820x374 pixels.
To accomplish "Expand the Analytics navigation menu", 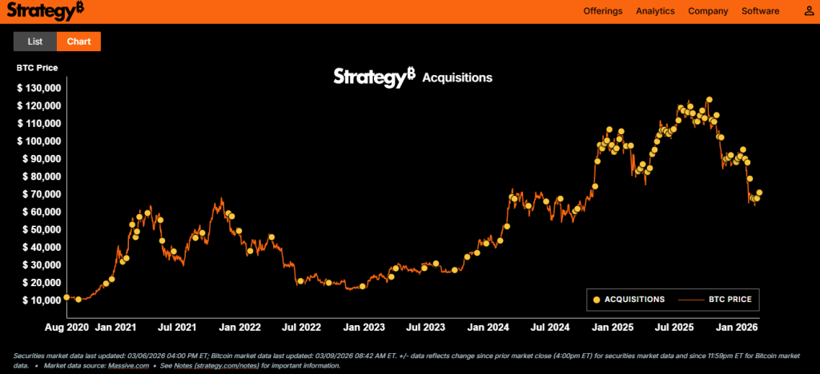I will point(655,11).
